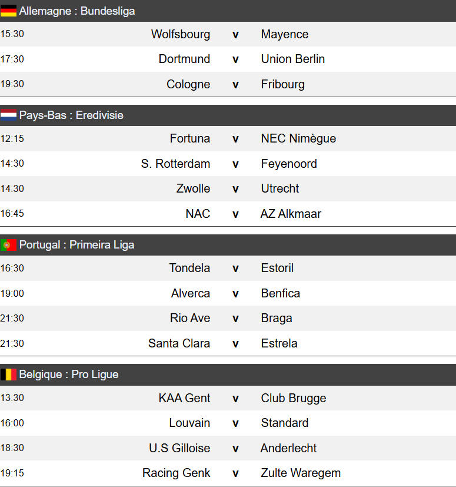
Task: Click the Club Brugge team name
Action: [293, 398]
